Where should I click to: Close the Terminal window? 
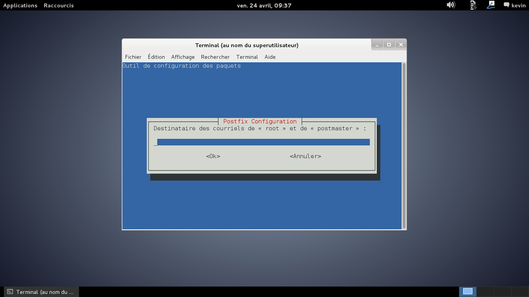tap(401, 44)
